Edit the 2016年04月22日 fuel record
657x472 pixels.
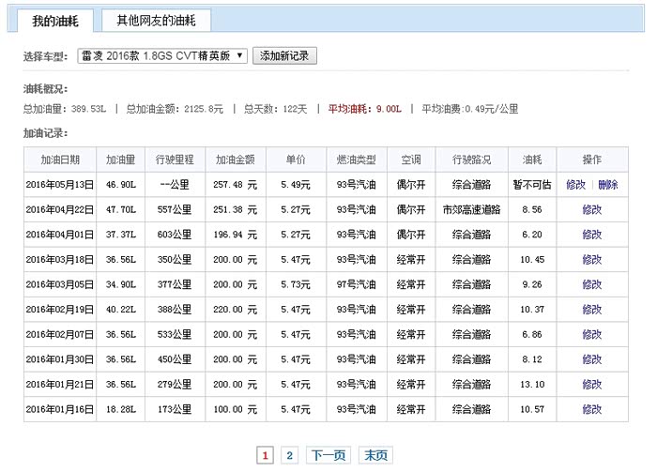(x=591, y=210)
